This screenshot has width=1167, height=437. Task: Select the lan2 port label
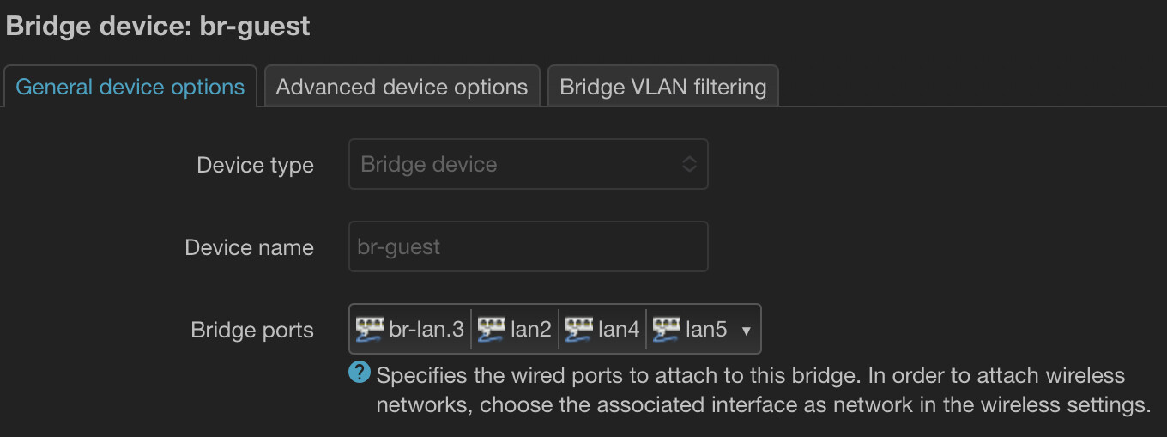tap(531, 329)
